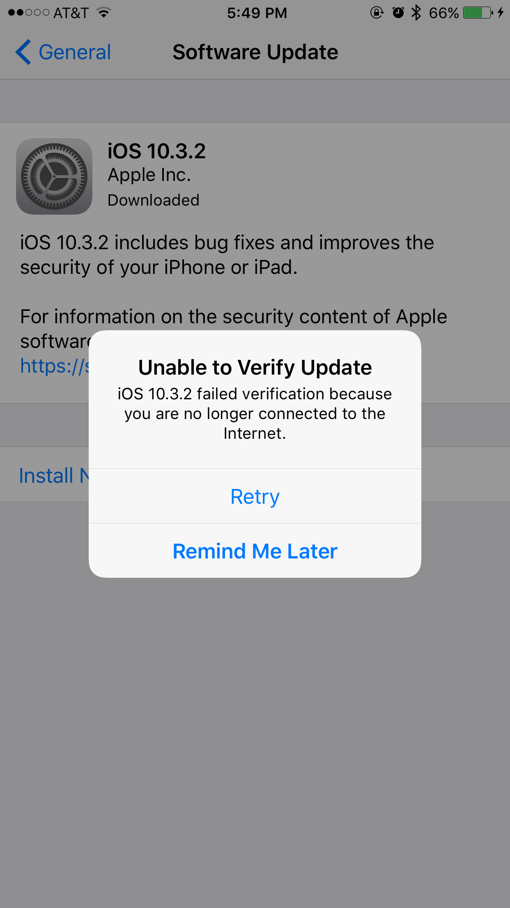Screen dimensions: 510x908
Task: Tap the Wi-Fi status icon
Action: 104,13
